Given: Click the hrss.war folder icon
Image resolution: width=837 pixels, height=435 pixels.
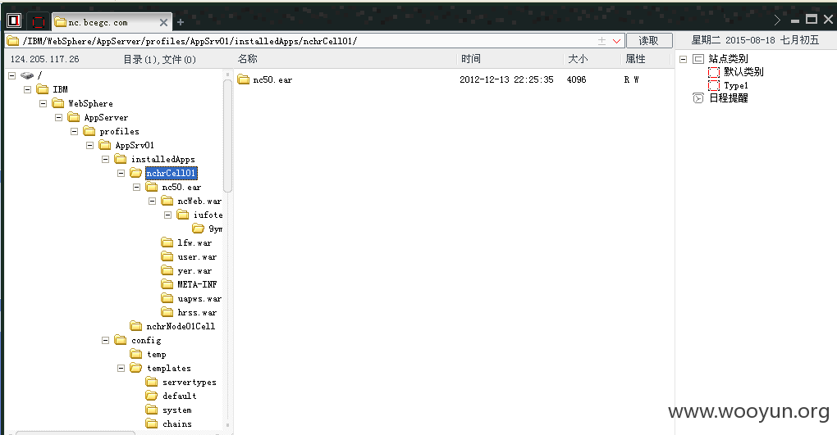Looking at the screenshot, I should point(167,312).
